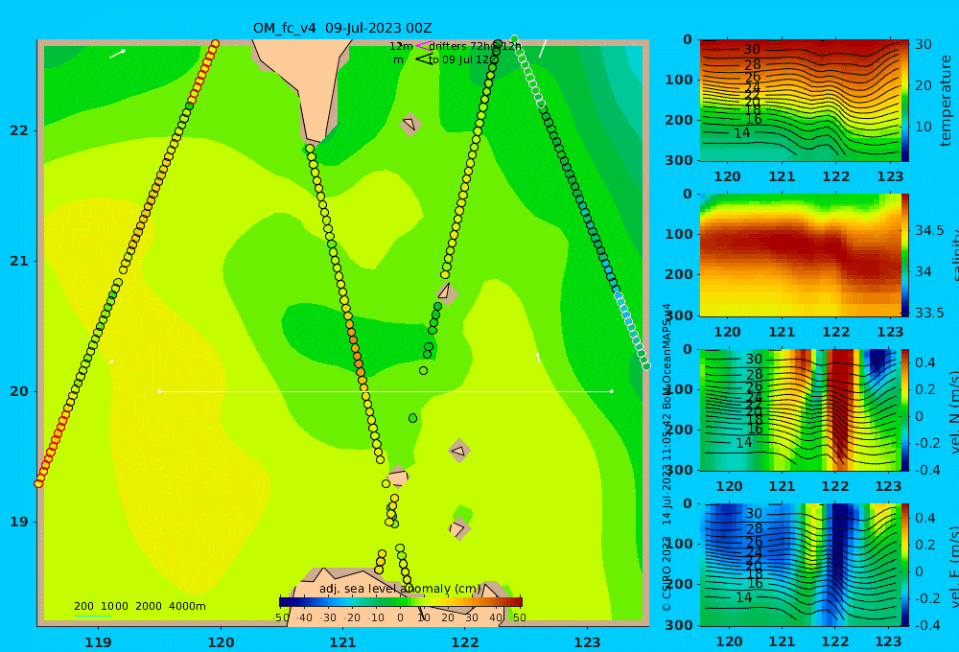Click the red drifter track start at bottom-left
The image size is (959, 652).
click(x=38, y=483)
